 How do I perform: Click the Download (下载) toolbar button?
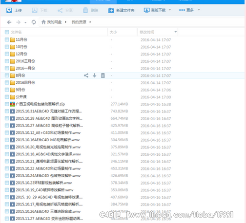[x=40, y=10]
